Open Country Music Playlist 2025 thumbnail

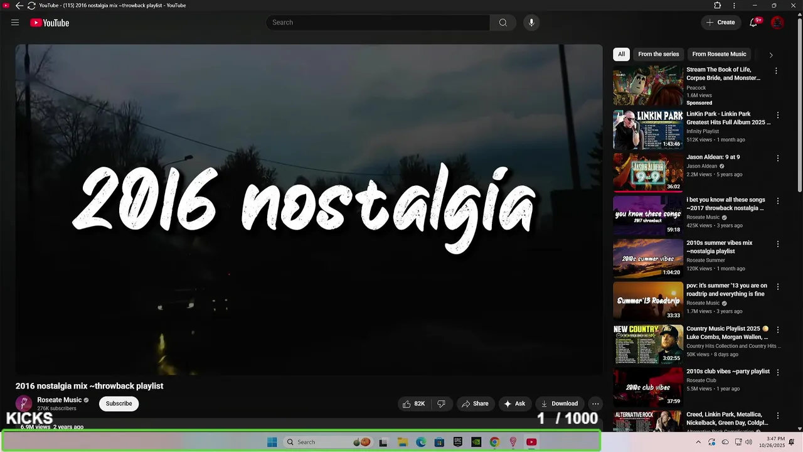point(648,344)
